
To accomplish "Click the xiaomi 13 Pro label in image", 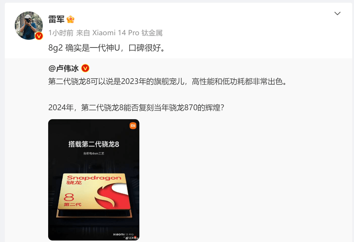I will pyautogui.click(x=123, y=234).
